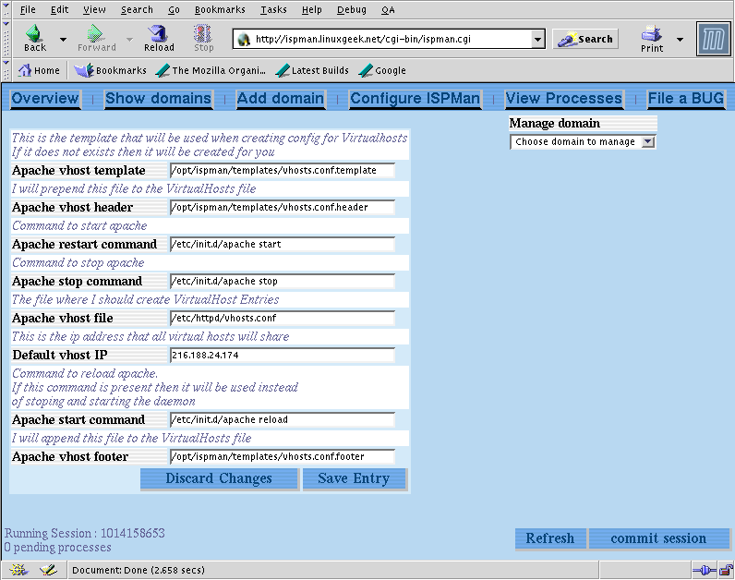The height and width of the screenshot is (580, 735).
Task: Click the Apache restart command field
Action: coord(283,245)
